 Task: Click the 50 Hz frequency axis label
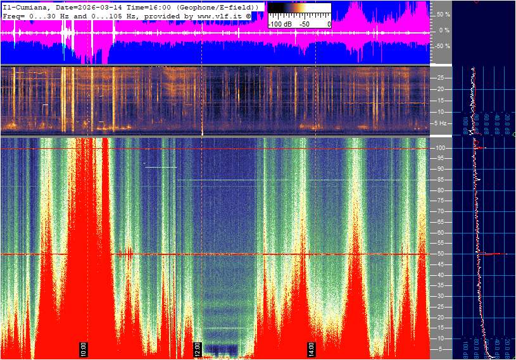(439, 254)
